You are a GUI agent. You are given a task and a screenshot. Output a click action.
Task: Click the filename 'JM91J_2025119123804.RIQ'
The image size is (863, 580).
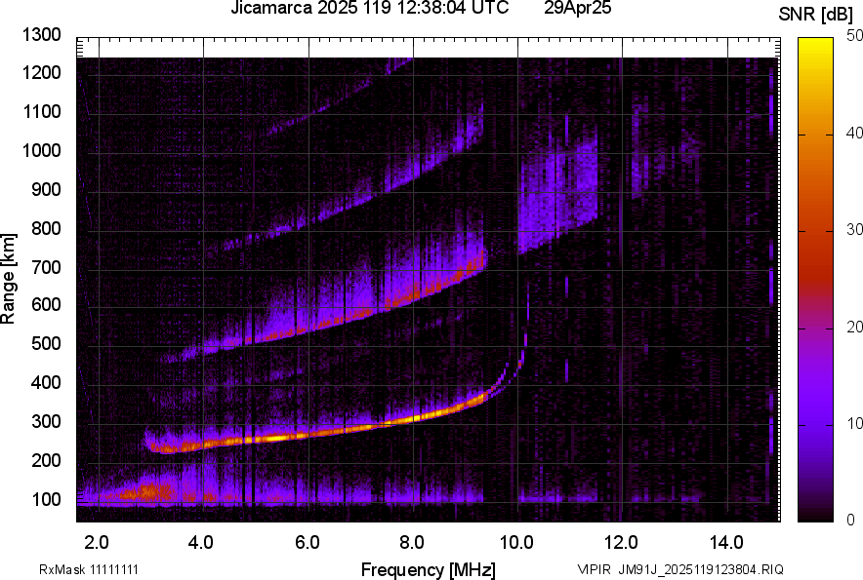click(701, 569)
